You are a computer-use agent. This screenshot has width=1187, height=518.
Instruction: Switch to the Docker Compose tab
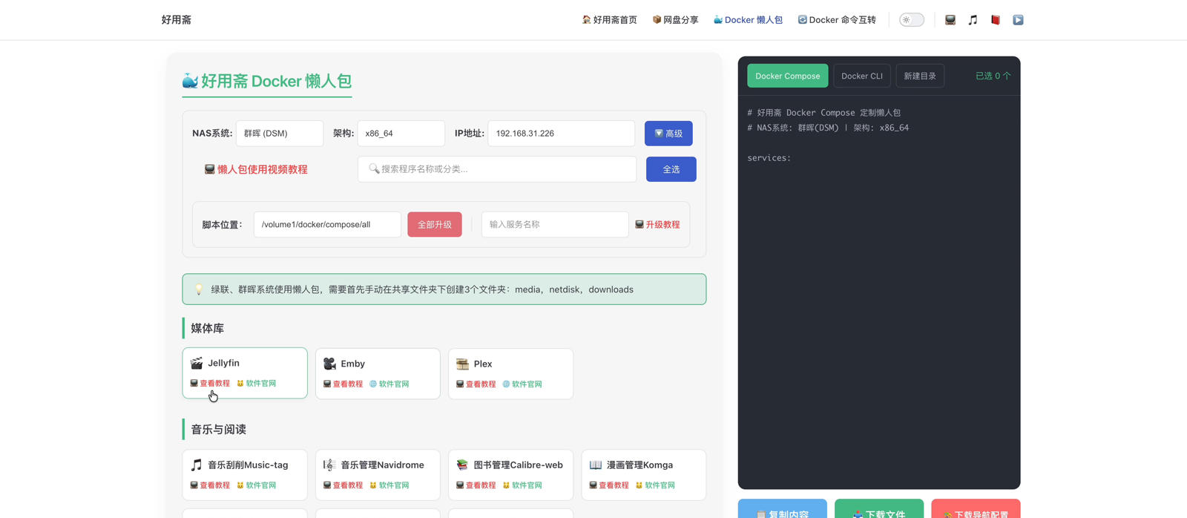click(787, 76)
